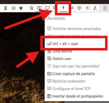Open the hamburger main menu

(x=105, y=8)
